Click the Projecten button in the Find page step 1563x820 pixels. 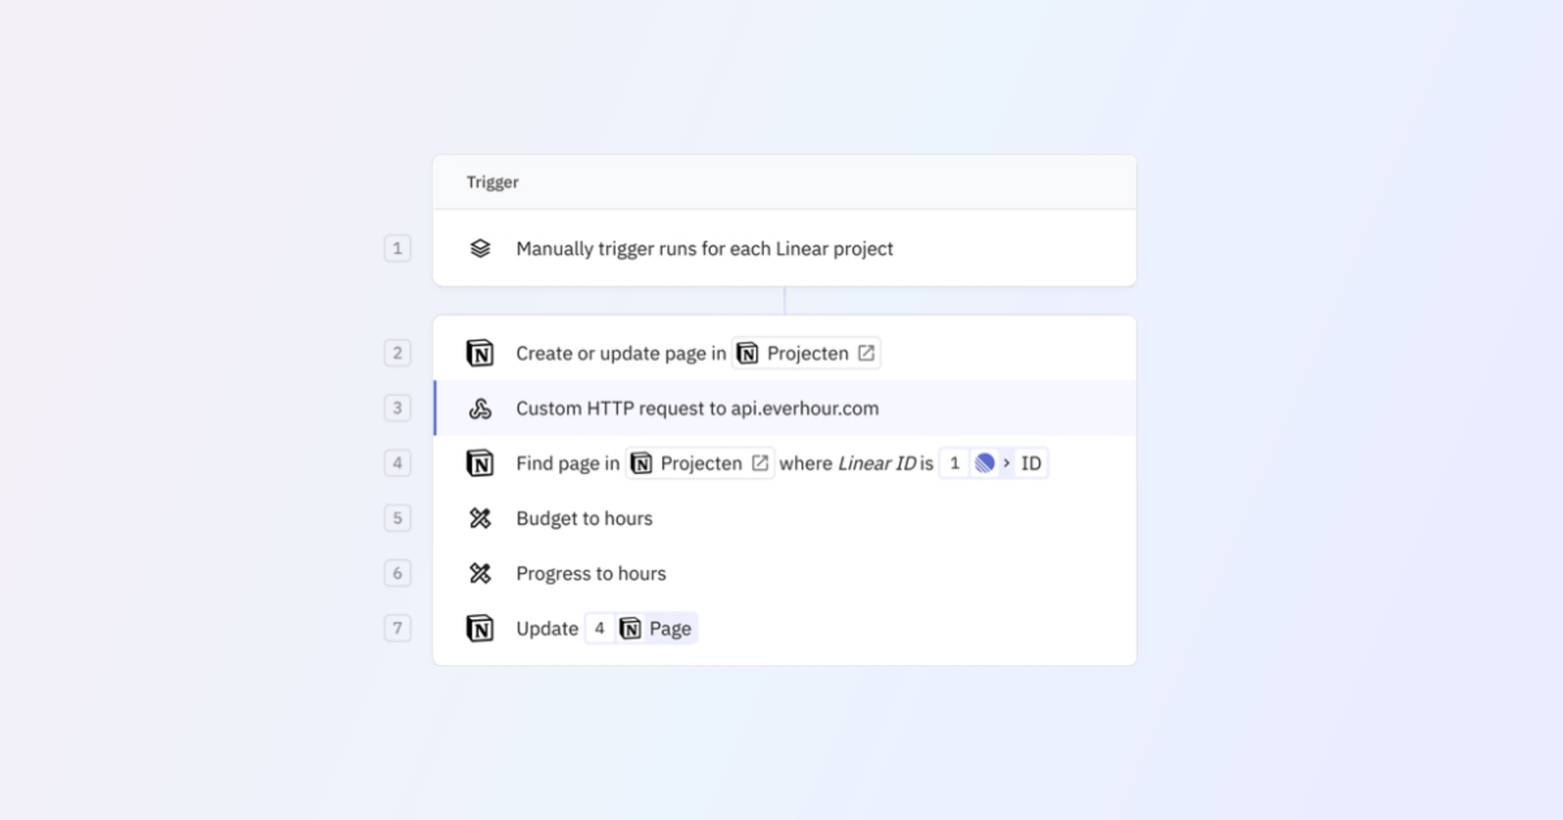point(699,463)
